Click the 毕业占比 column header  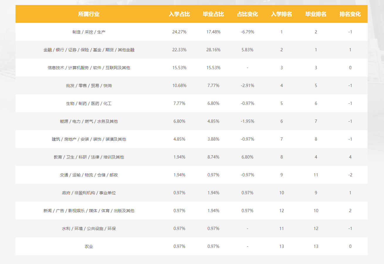click(x=213, y=14)
